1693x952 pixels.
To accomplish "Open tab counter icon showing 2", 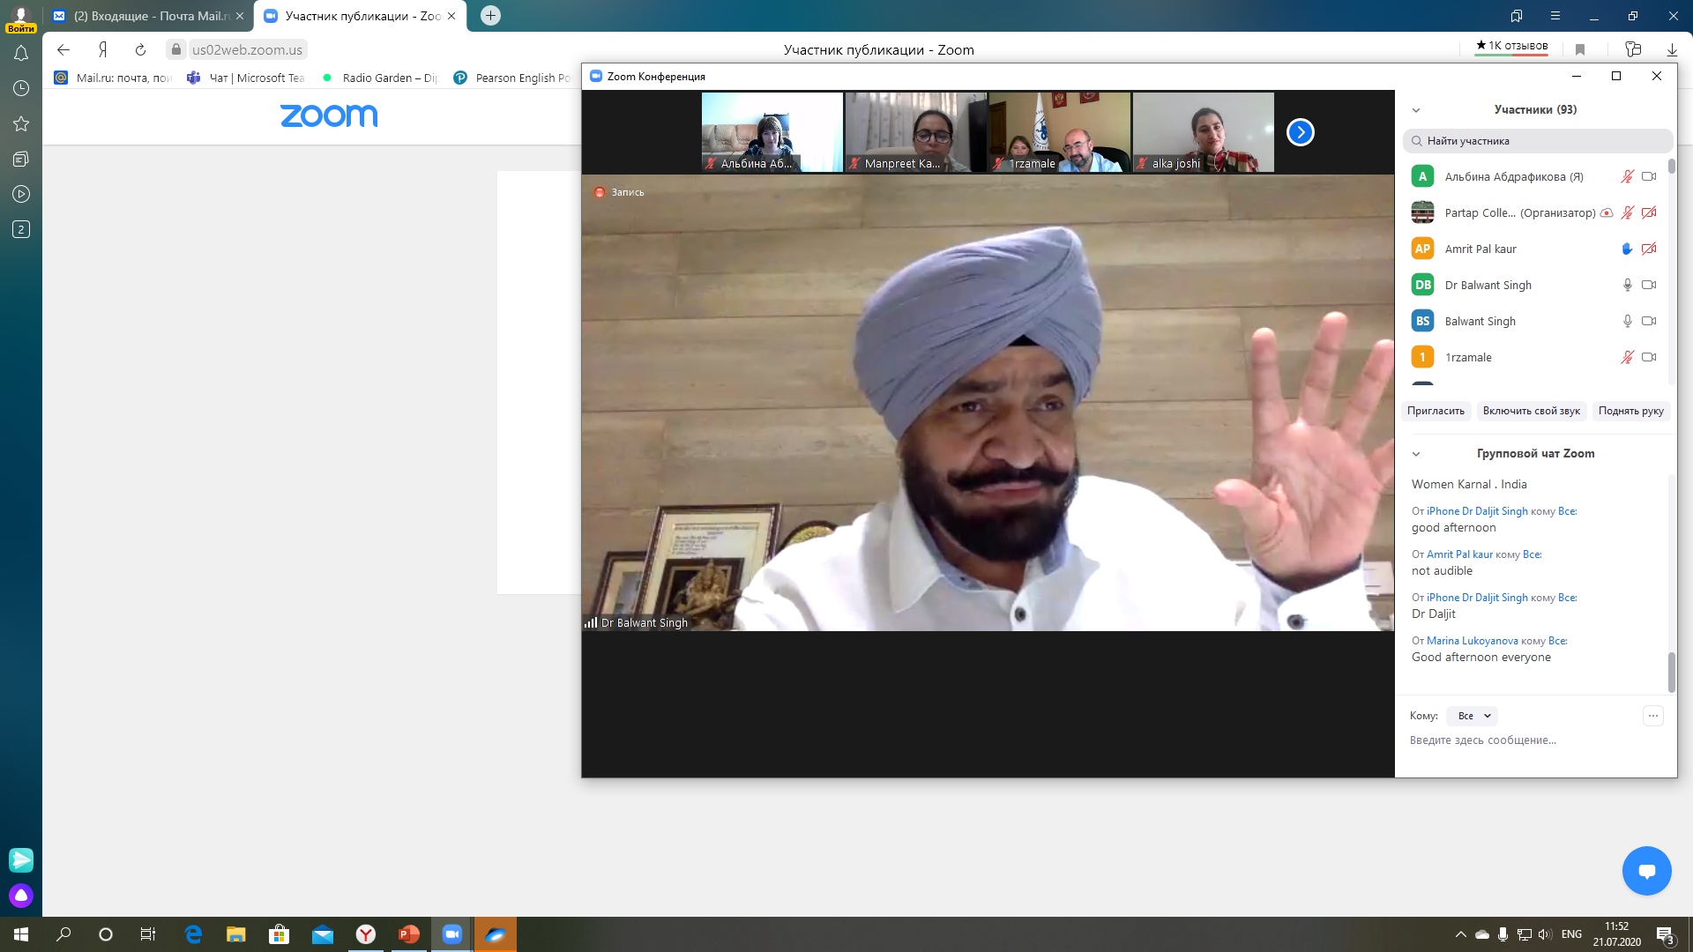I will tap(21, 229).
